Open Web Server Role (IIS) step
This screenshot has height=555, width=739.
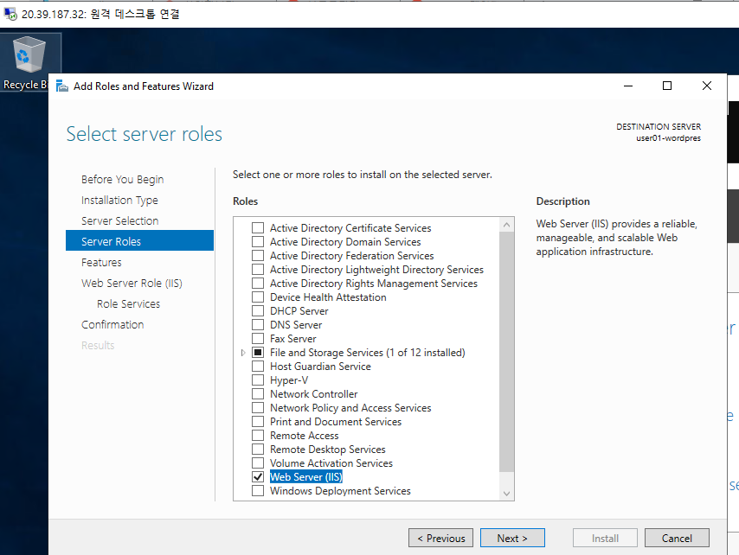[132, 283]
